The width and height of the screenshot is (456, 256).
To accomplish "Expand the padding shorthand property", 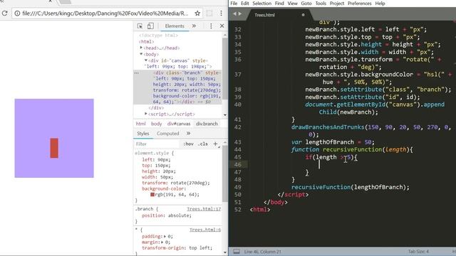I will tap(165, 237).
